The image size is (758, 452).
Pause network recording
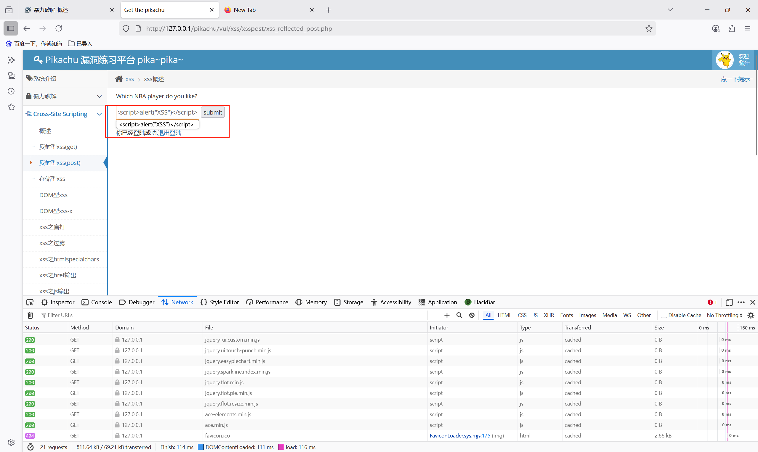click(x=434, y=315)
